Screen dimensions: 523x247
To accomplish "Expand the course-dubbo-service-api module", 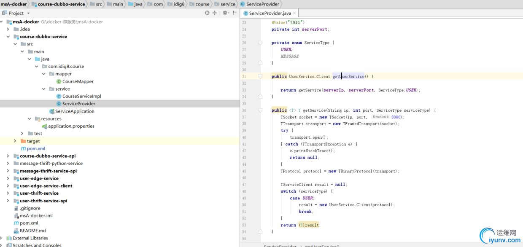I will (8, 156).
